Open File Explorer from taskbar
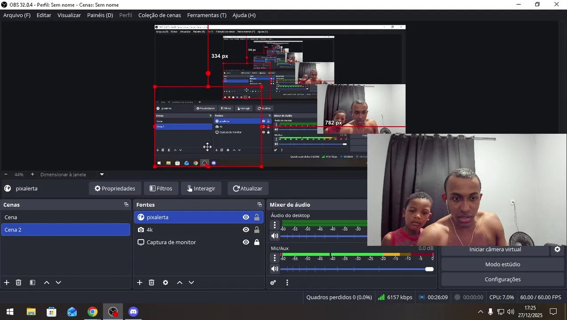567x320 pixels. point(31,312)
